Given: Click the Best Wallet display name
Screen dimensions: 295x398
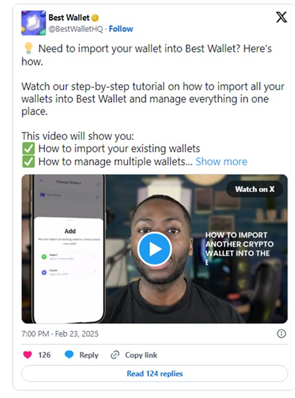Looking at the screenshot, I should (69, 18).
